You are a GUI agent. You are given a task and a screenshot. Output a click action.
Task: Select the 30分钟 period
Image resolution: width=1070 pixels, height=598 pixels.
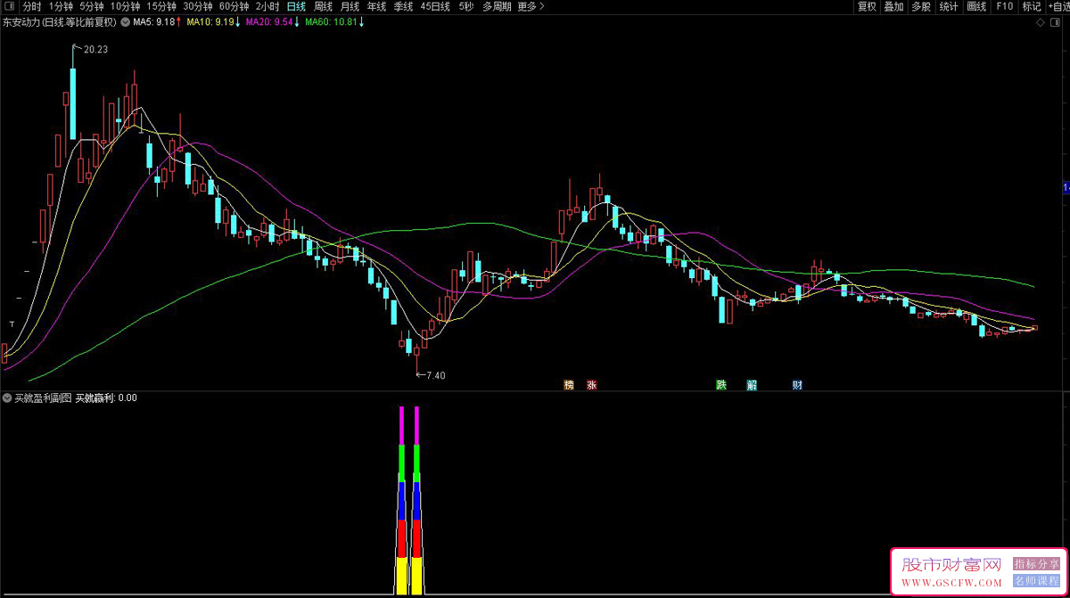coord(197,6)
